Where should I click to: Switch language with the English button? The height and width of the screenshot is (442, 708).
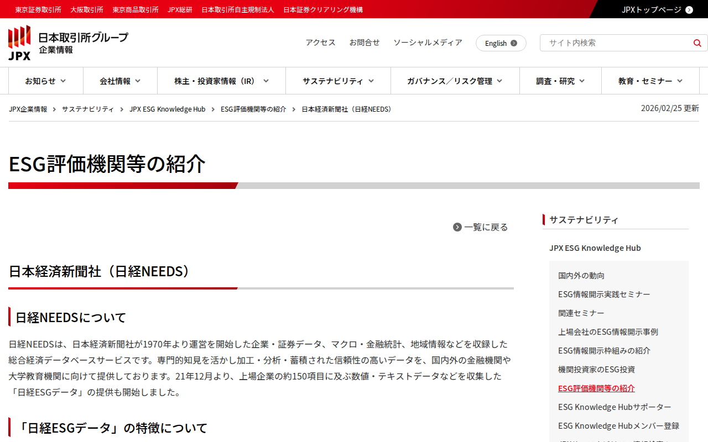pyautogui.click(x=501, y=43)
